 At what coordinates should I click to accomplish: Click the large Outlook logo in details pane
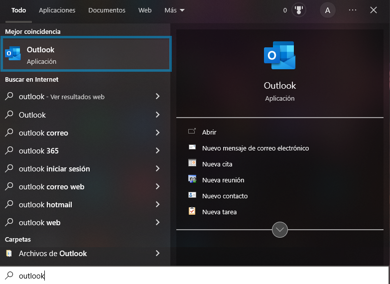click(x=279, y=56)
